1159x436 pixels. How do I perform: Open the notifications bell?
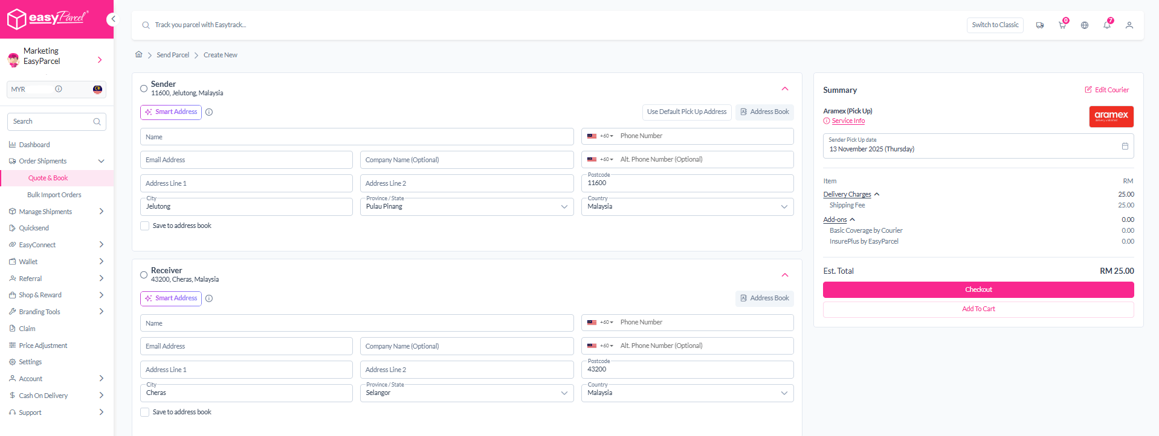coord(1106,25)
